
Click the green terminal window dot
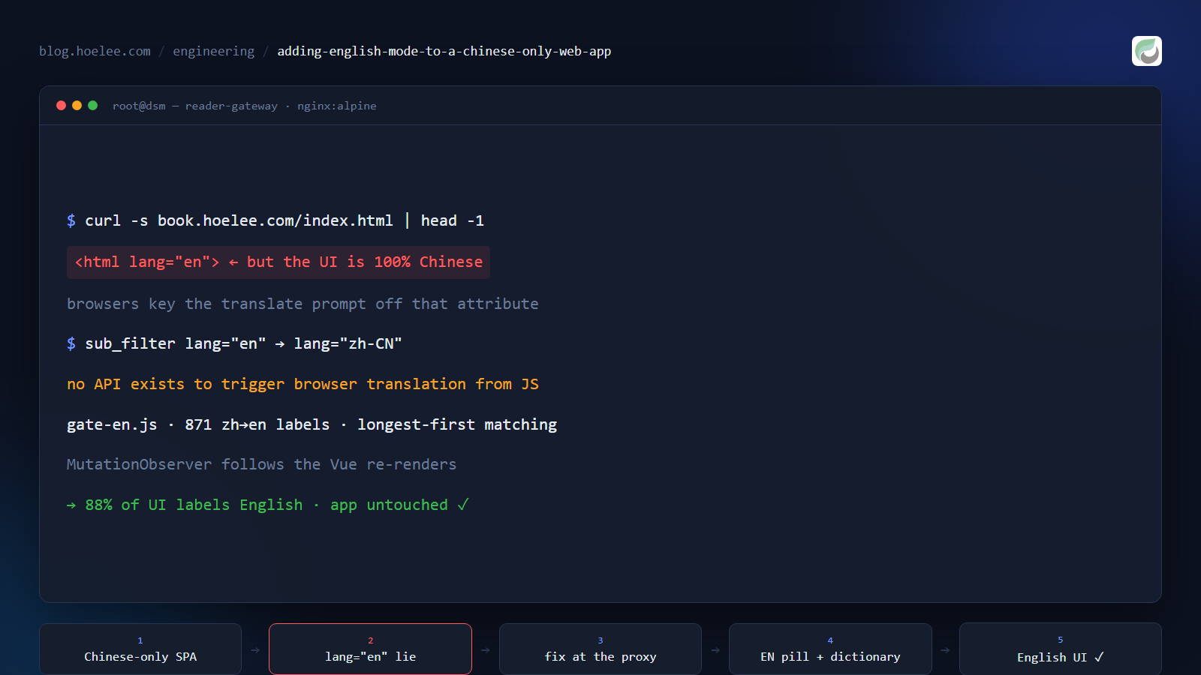pyautogui.click(x=93, y=106)
